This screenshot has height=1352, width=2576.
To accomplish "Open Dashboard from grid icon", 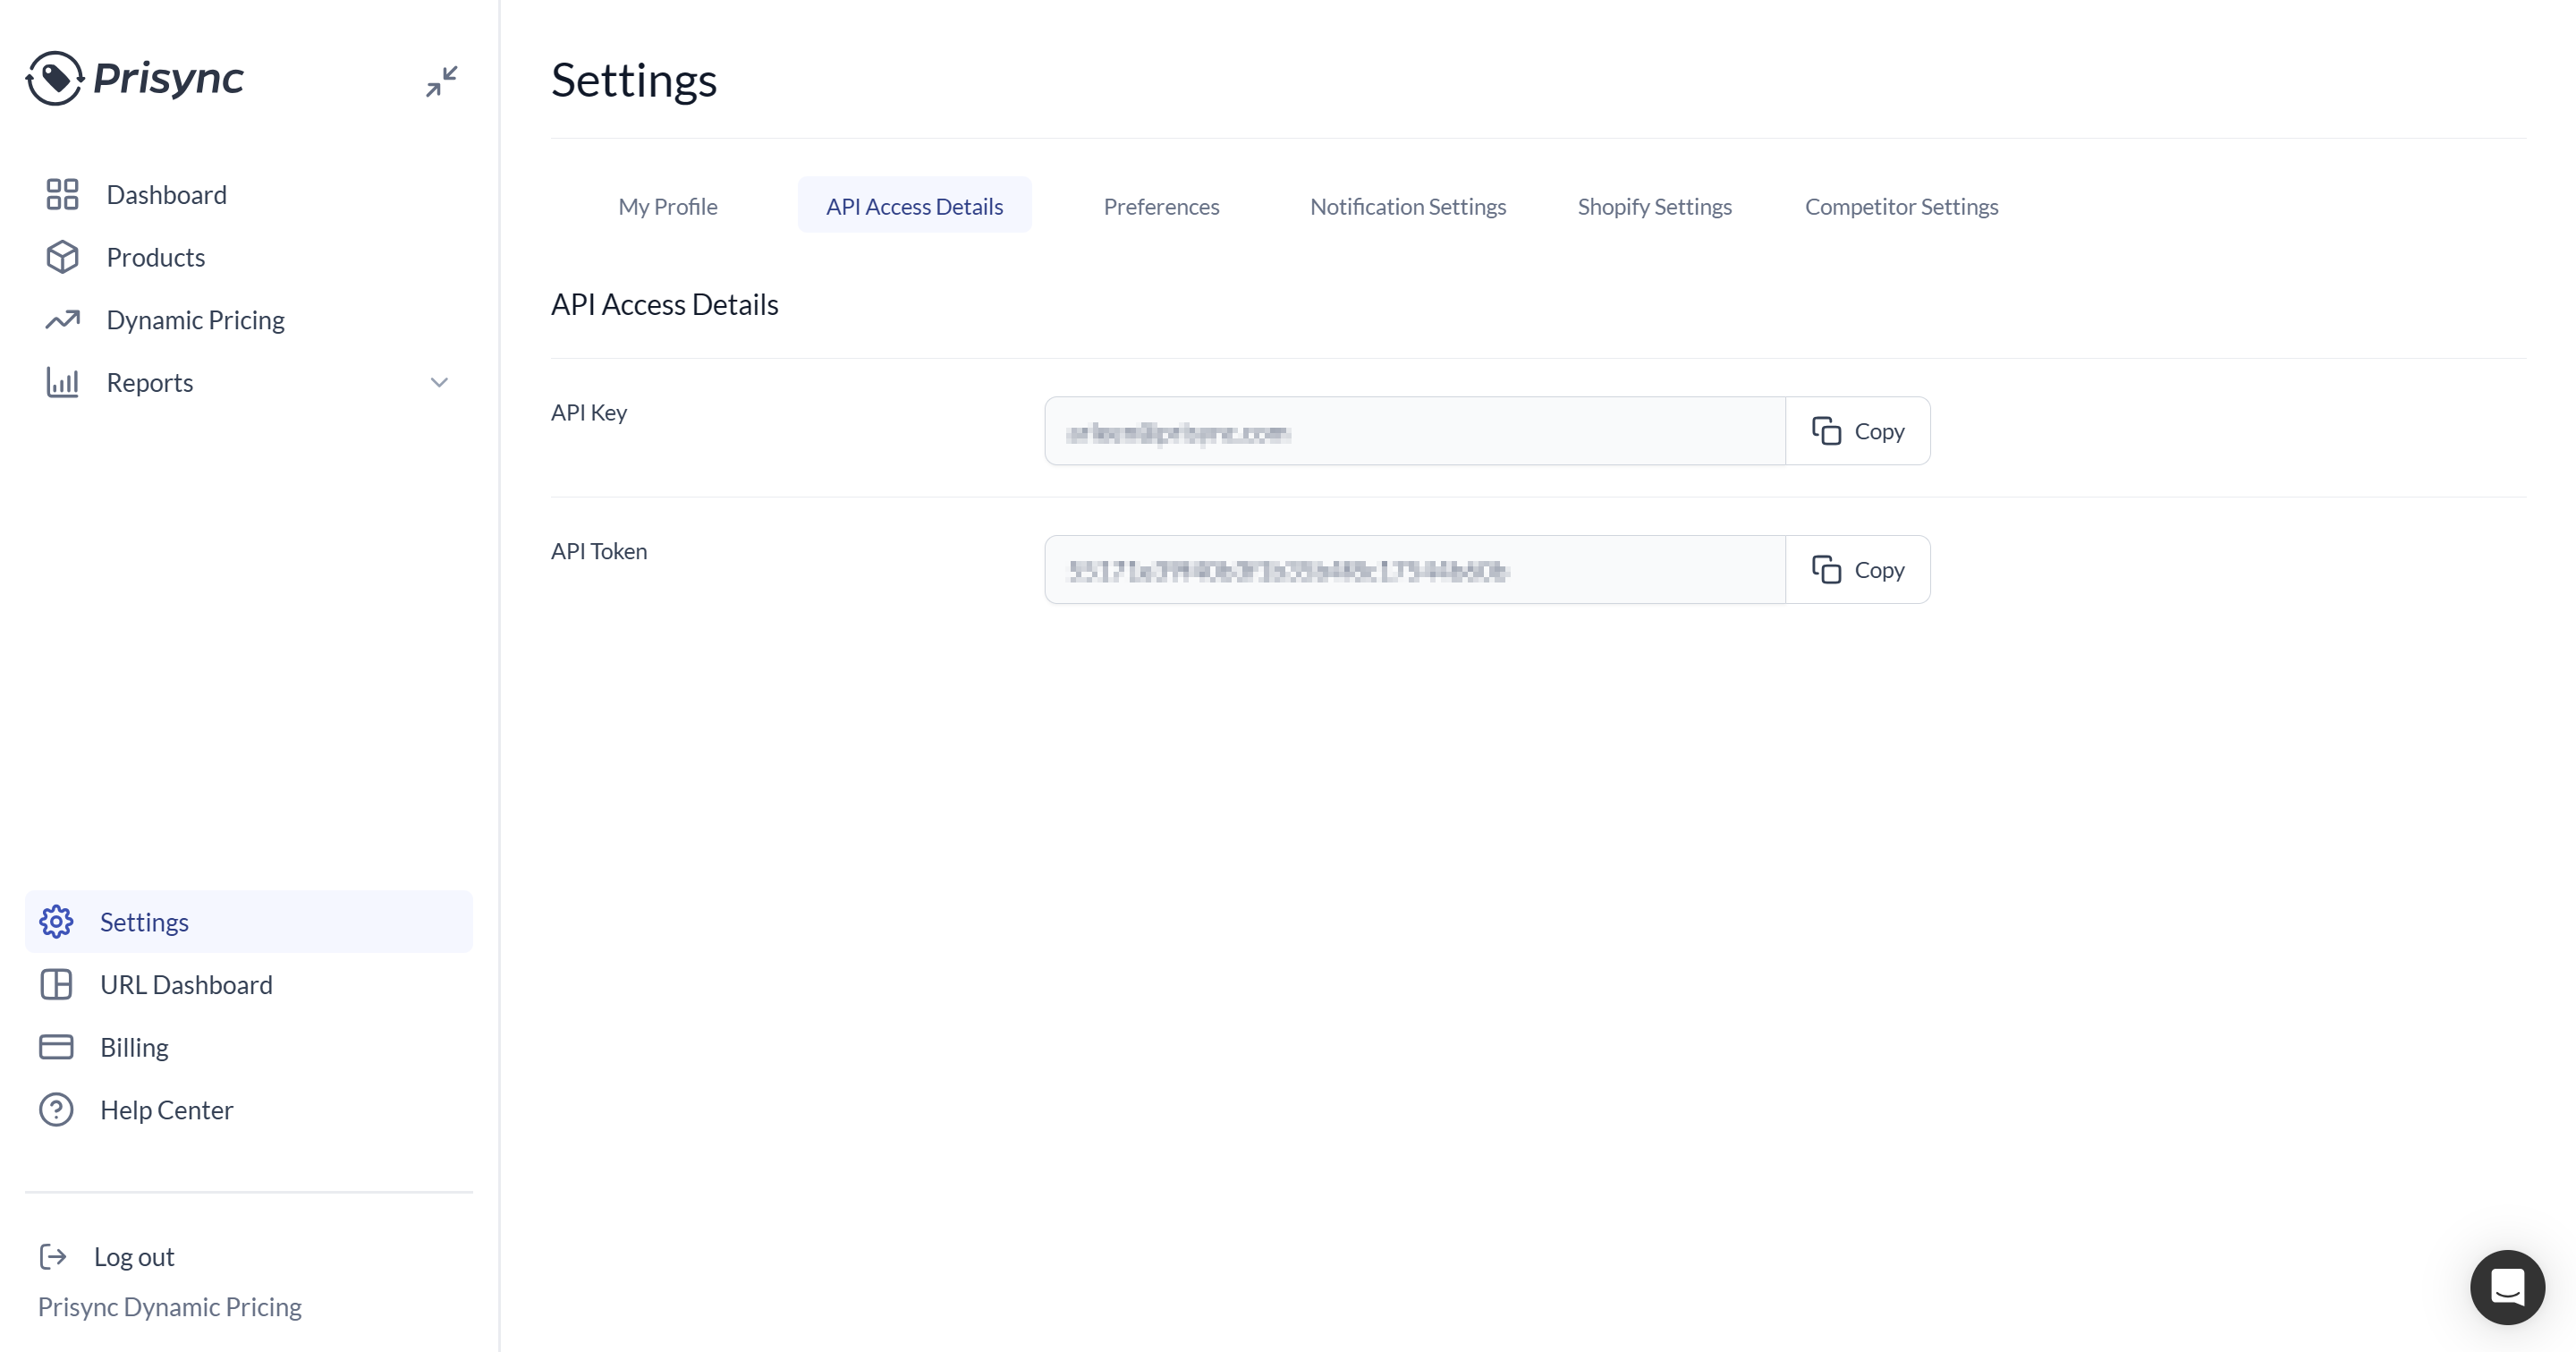I will (x=62, y=194).
